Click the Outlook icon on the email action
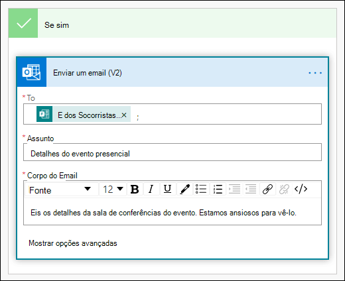345x281 pixels. point(31,72)
